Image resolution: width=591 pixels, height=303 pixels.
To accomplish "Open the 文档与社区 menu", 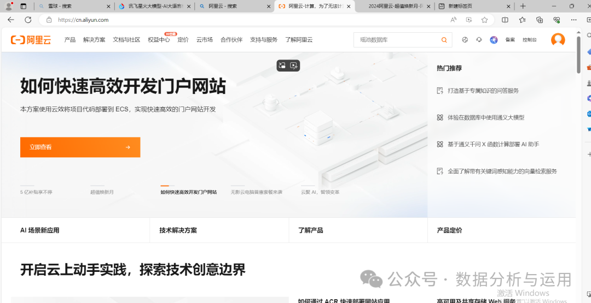I will [x=126, y=40].
